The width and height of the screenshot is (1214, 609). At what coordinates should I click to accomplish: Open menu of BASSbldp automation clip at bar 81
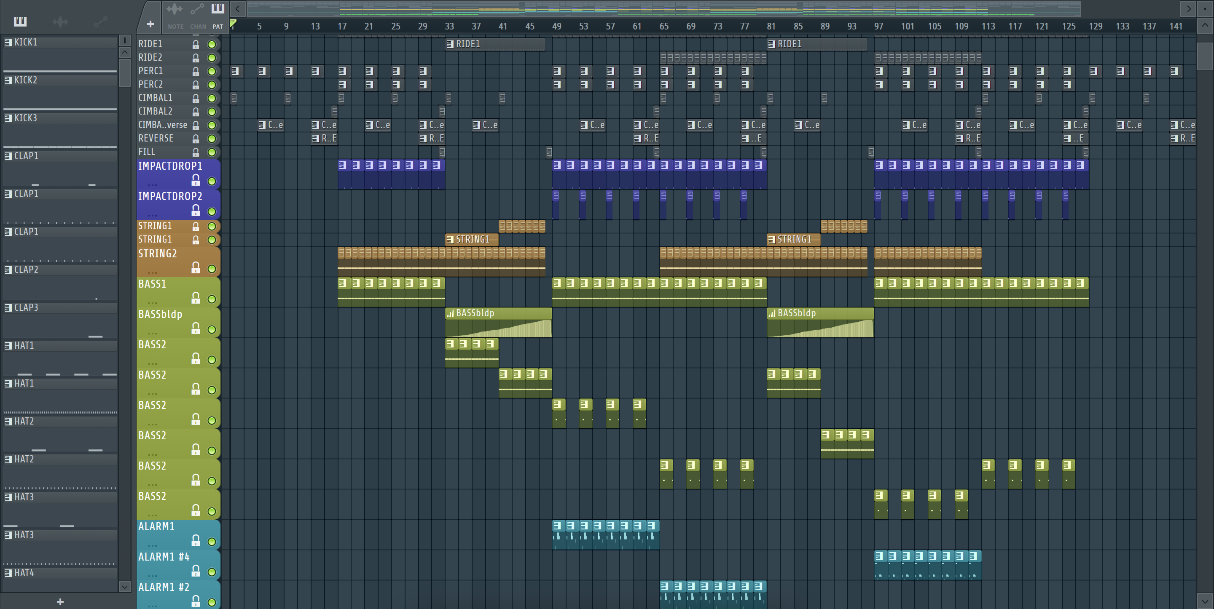pos(771,313)
